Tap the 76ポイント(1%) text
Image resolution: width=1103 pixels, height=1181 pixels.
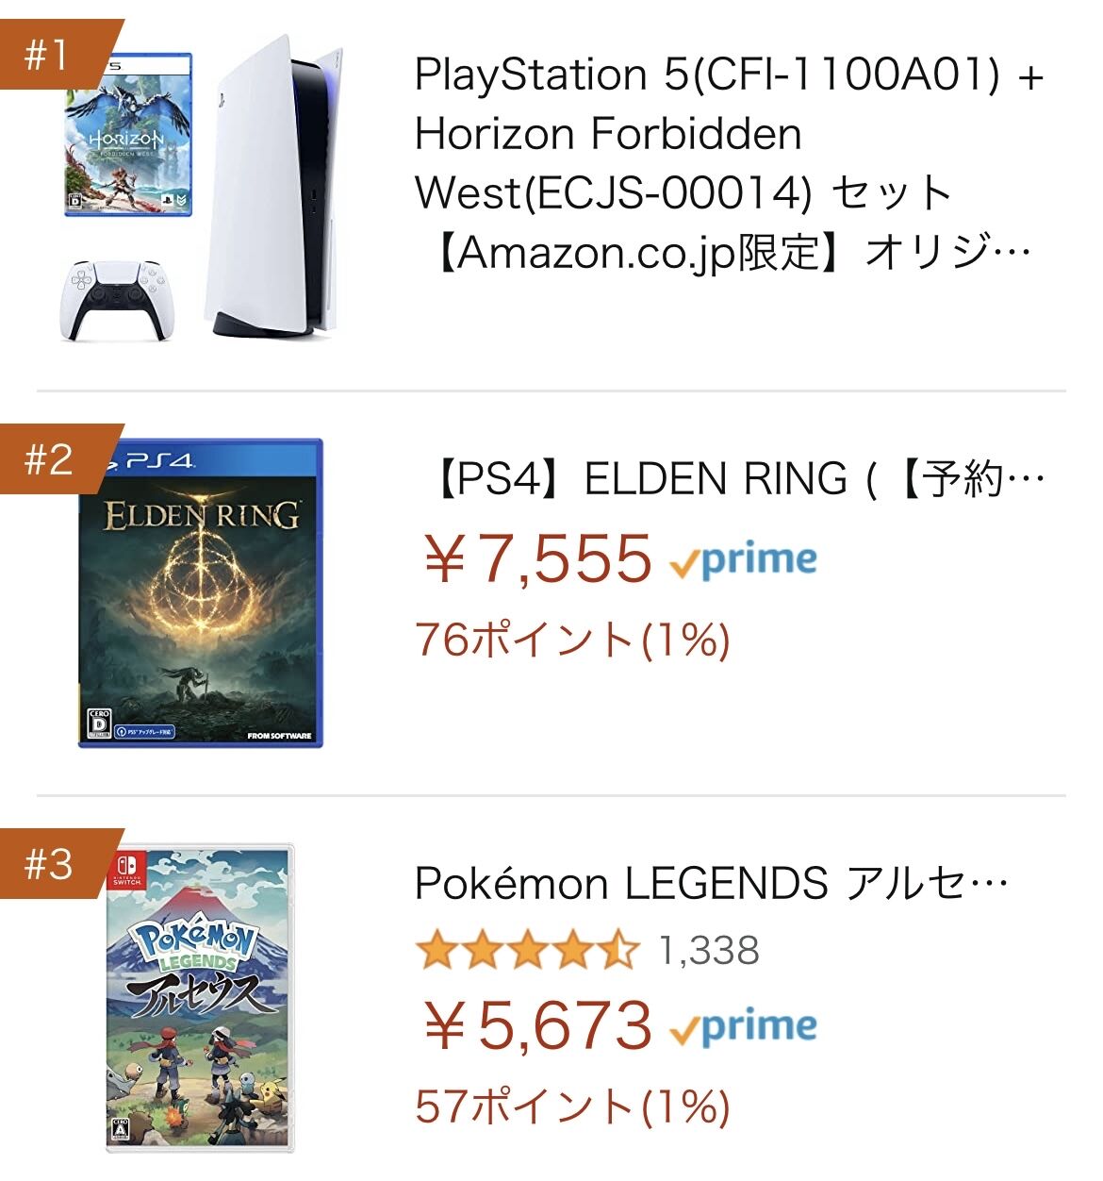[572, 640]
